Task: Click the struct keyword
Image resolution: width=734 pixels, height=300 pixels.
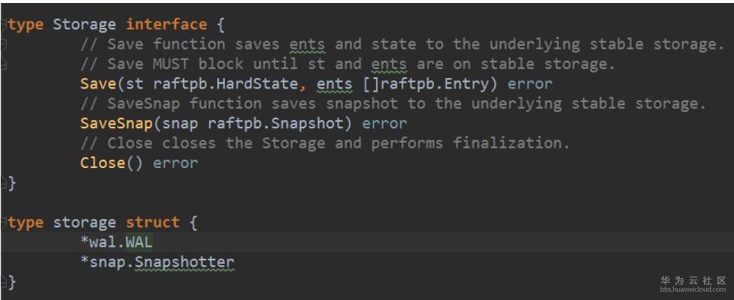Action: point(153,223)
